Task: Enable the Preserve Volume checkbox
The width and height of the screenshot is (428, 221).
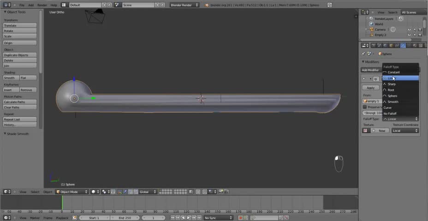Action: click(365, 107)
